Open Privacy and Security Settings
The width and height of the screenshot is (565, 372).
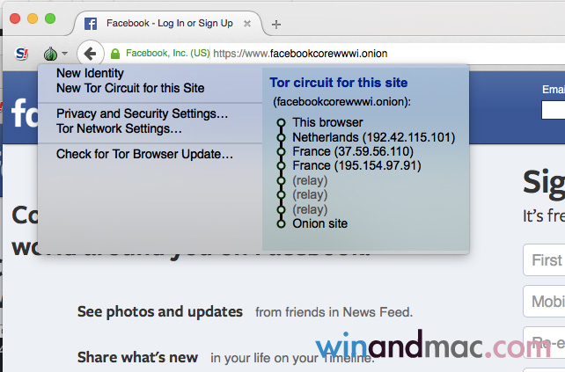[142, 113]
